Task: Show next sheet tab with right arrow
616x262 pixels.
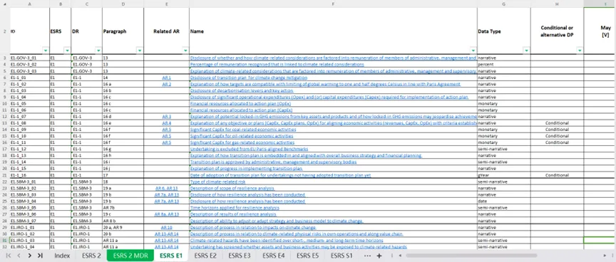Action: (29, 256)
